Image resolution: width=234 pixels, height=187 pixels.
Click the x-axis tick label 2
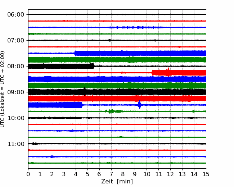coord(52,174)
